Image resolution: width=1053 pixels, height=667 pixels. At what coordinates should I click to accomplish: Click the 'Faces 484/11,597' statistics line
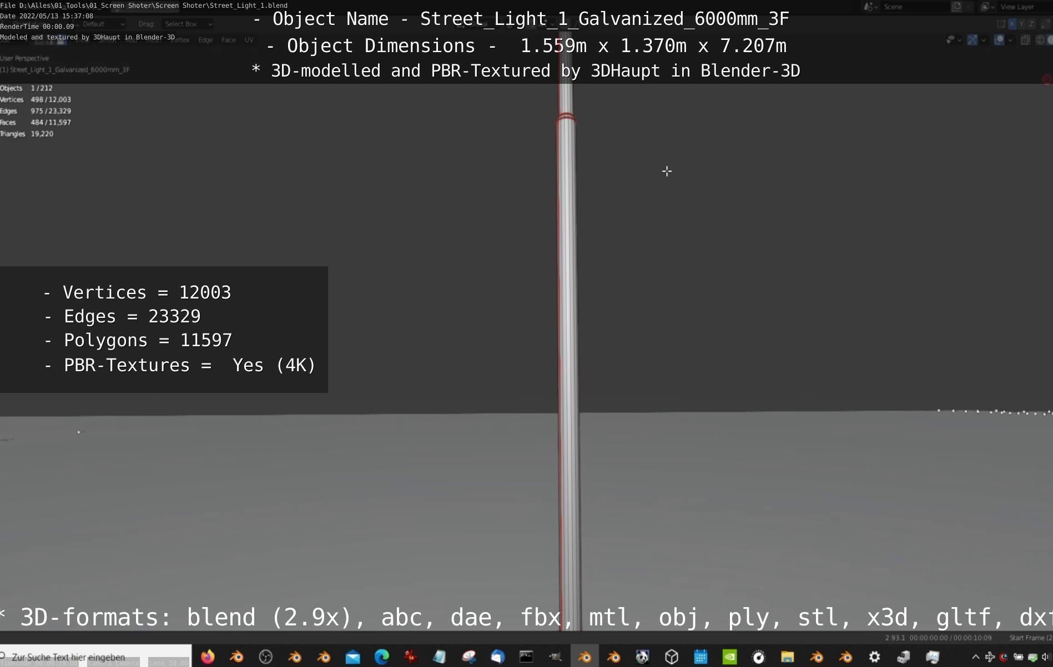(36, 123)
